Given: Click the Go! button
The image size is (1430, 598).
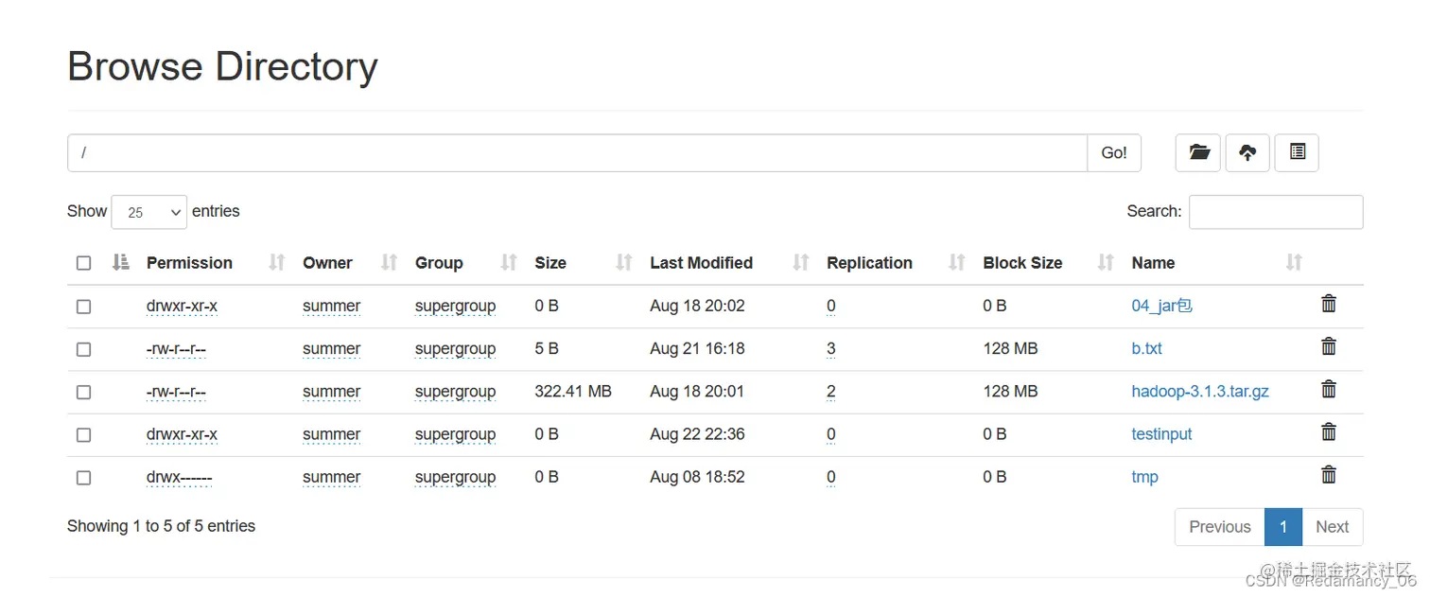Looking at the screenshot, I should [1114, 152].
